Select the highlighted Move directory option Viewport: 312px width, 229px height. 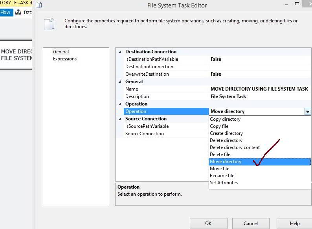pyautogui.click(x=260, y=162)
